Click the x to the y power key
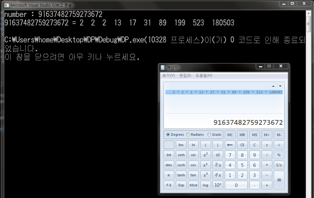This screenshot has width=314, height=198. pos(205,165)
